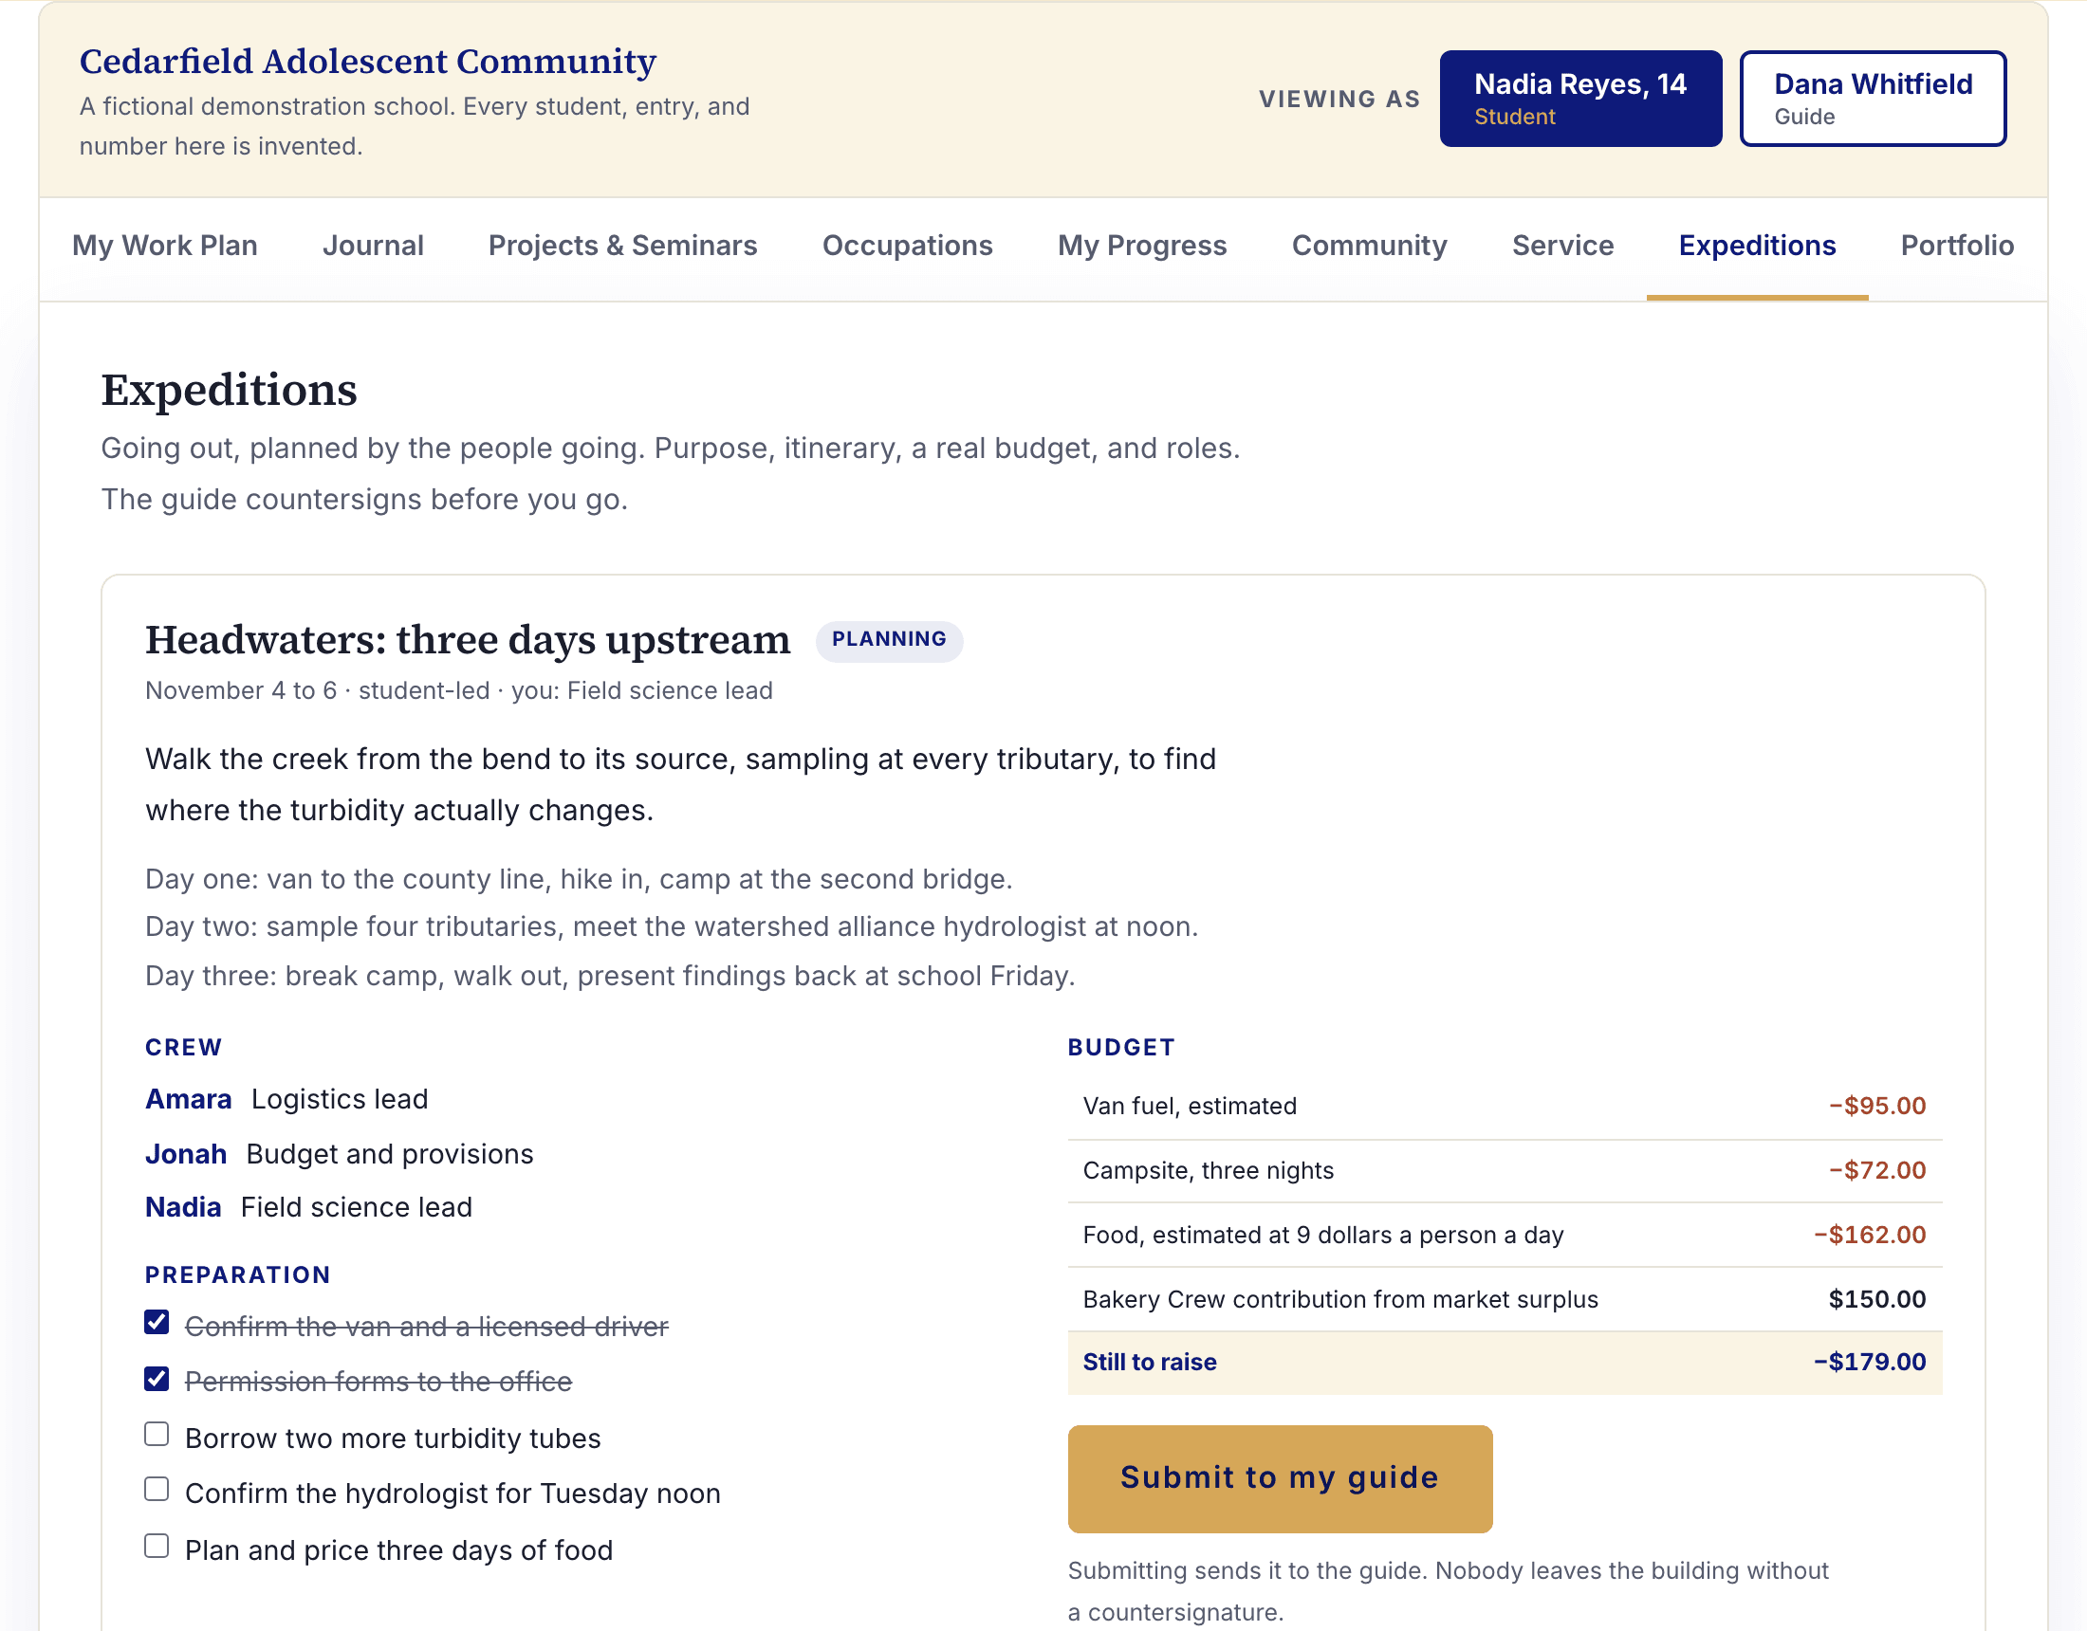Click crew member name Amara

pos(188,1099)
